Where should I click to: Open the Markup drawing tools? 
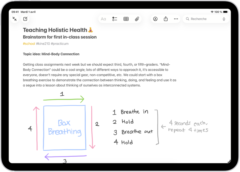155,19
